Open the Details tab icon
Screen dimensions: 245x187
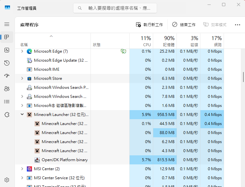[x=7, y=102]
